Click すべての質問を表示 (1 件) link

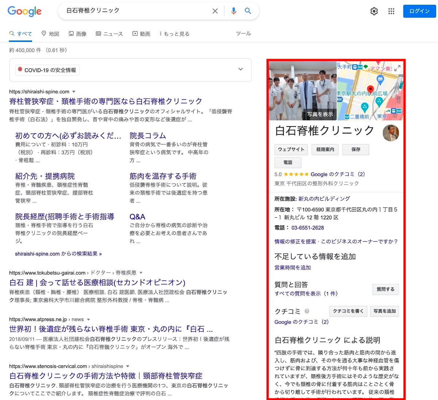(x=306, y=294)
